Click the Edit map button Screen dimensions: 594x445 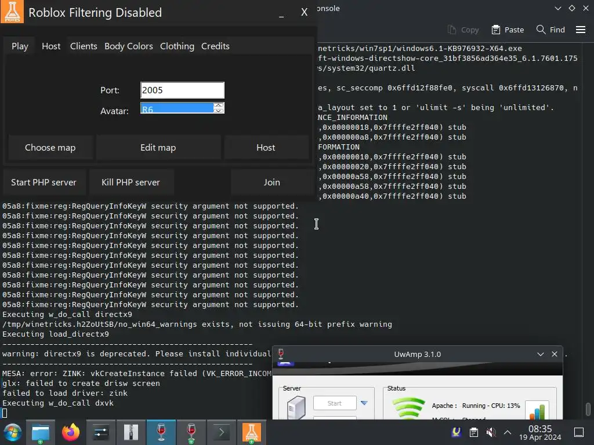point(158,148)
